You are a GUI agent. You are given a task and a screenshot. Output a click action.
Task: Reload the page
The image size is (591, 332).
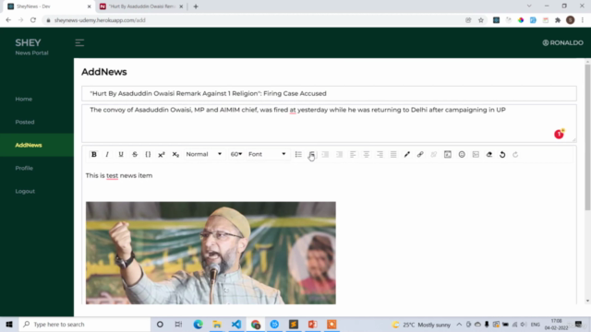click(33, 20)
